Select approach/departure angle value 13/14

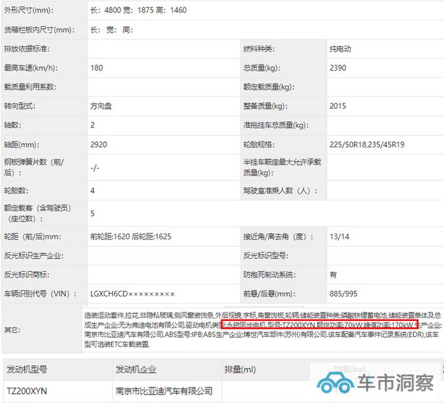coord(340,237)
